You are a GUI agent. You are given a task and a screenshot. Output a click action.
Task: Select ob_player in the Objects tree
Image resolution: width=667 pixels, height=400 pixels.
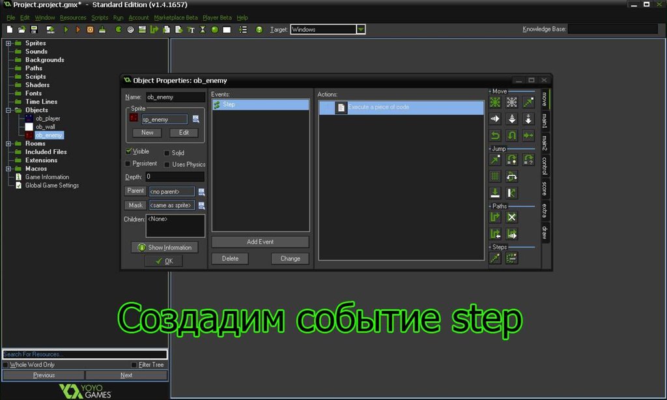pos(48,119)
